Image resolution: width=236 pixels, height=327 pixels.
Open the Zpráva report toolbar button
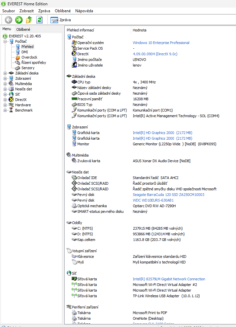click(61, 20)
